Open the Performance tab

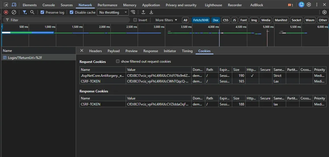click(x=107, y=5)
